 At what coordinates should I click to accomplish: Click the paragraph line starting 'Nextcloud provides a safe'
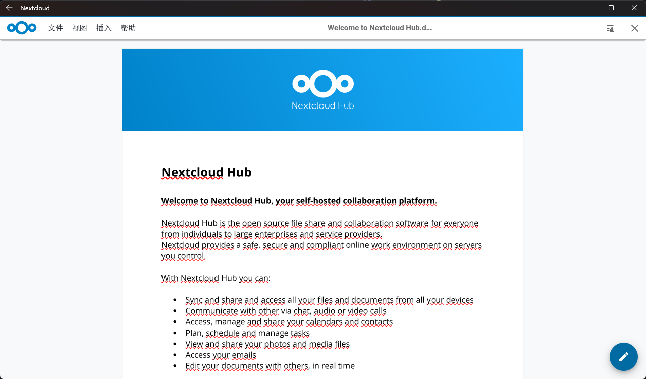pyautogui.click(x=321, y=245)
